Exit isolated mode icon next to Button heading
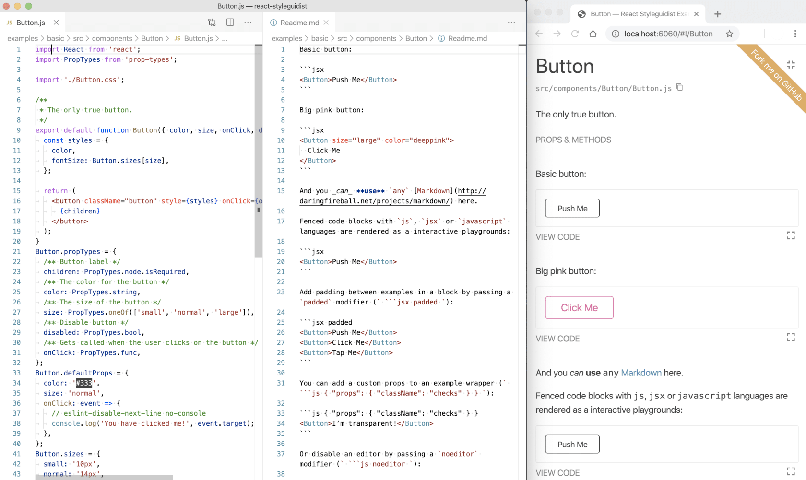Viewport: 806px width, 480px height. [x=791, y=65]
